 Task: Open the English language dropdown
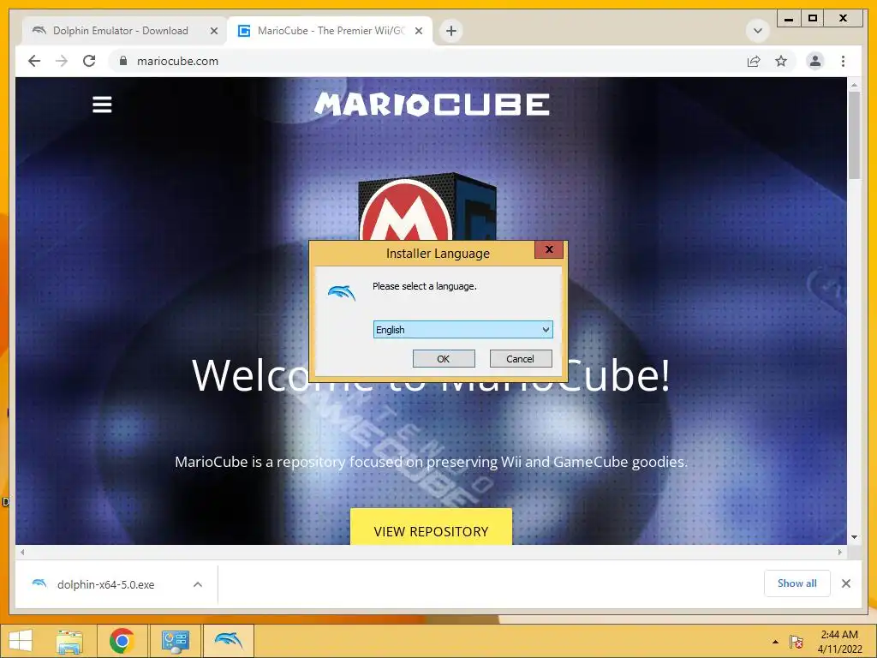coord(462,330)
